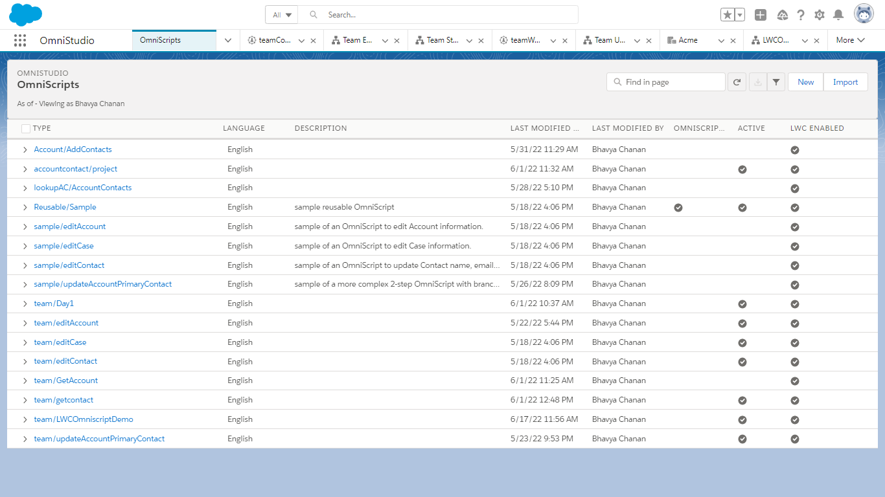The width and height of the screenshot is (885, 497).
Task: Open the sample/updateAccountPrimaryContact link
Action: click(103, 284)
